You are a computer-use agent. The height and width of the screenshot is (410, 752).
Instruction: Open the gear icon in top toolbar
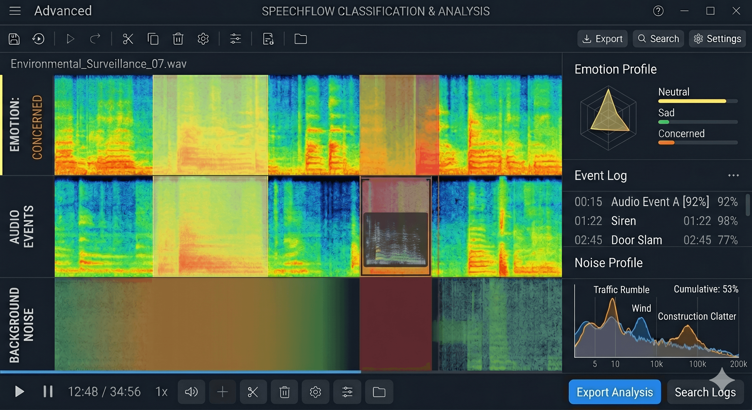coord(203,39)
